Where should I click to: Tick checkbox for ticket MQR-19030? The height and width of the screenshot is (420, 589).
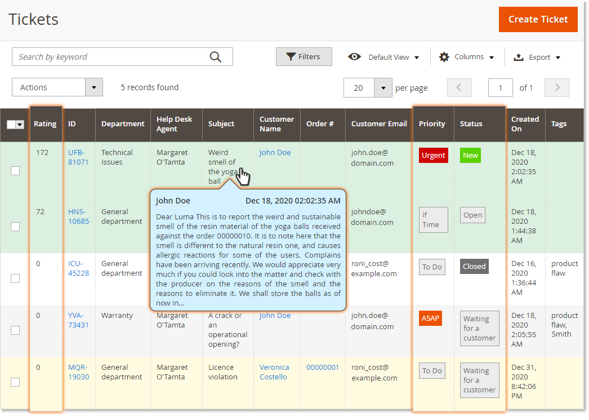point(15,382)
